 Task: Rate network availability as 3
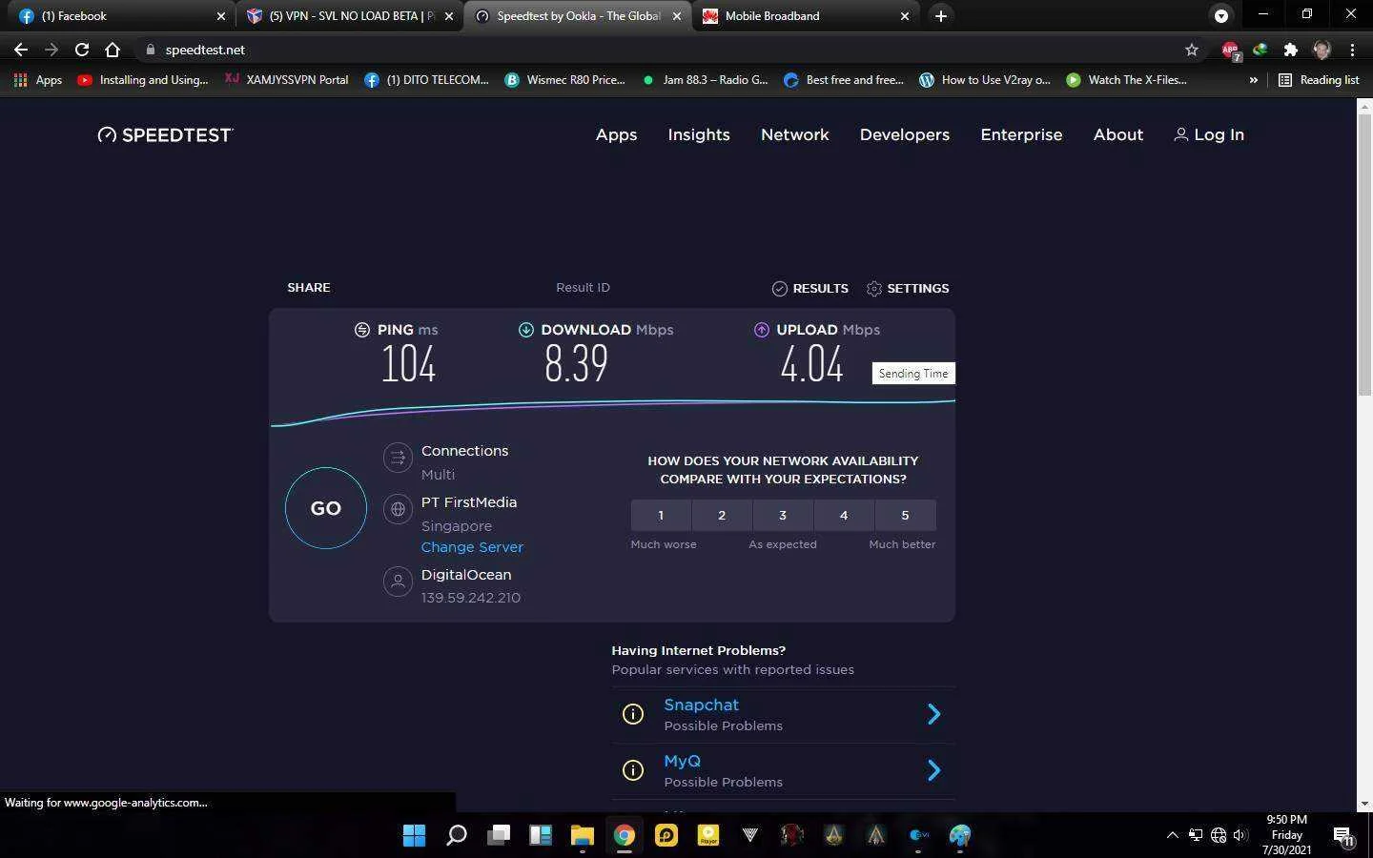click(x=783, y=515)
